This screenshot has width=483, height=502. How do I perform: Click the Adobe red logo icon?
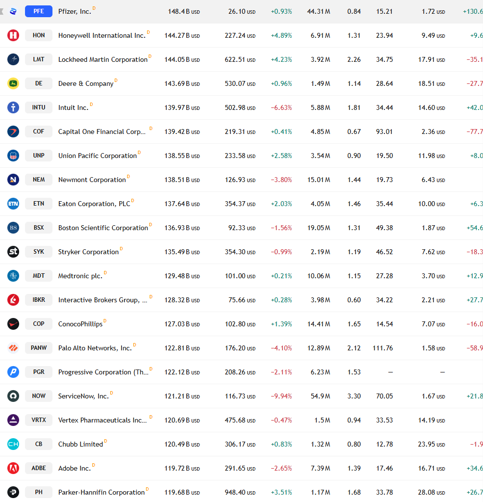coord(13,468)
